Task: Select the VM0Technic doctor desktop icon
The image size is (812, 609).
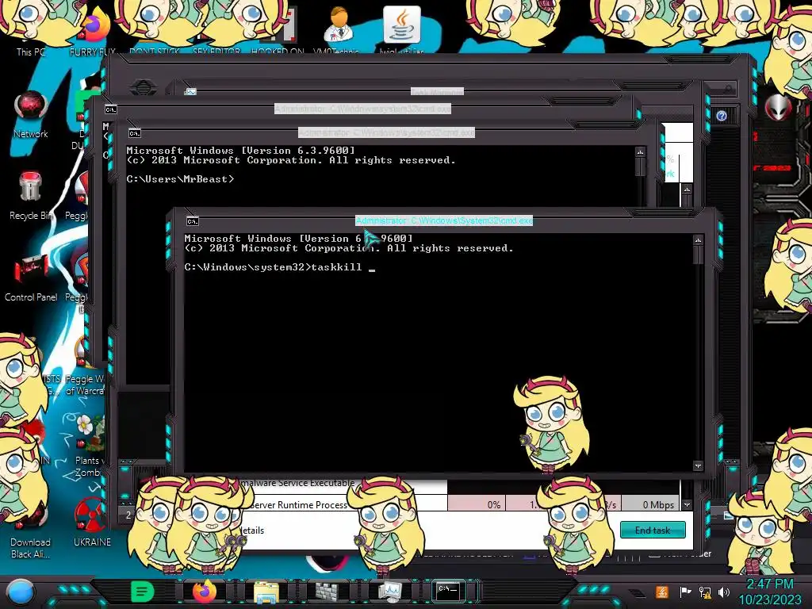Action: 338,29
